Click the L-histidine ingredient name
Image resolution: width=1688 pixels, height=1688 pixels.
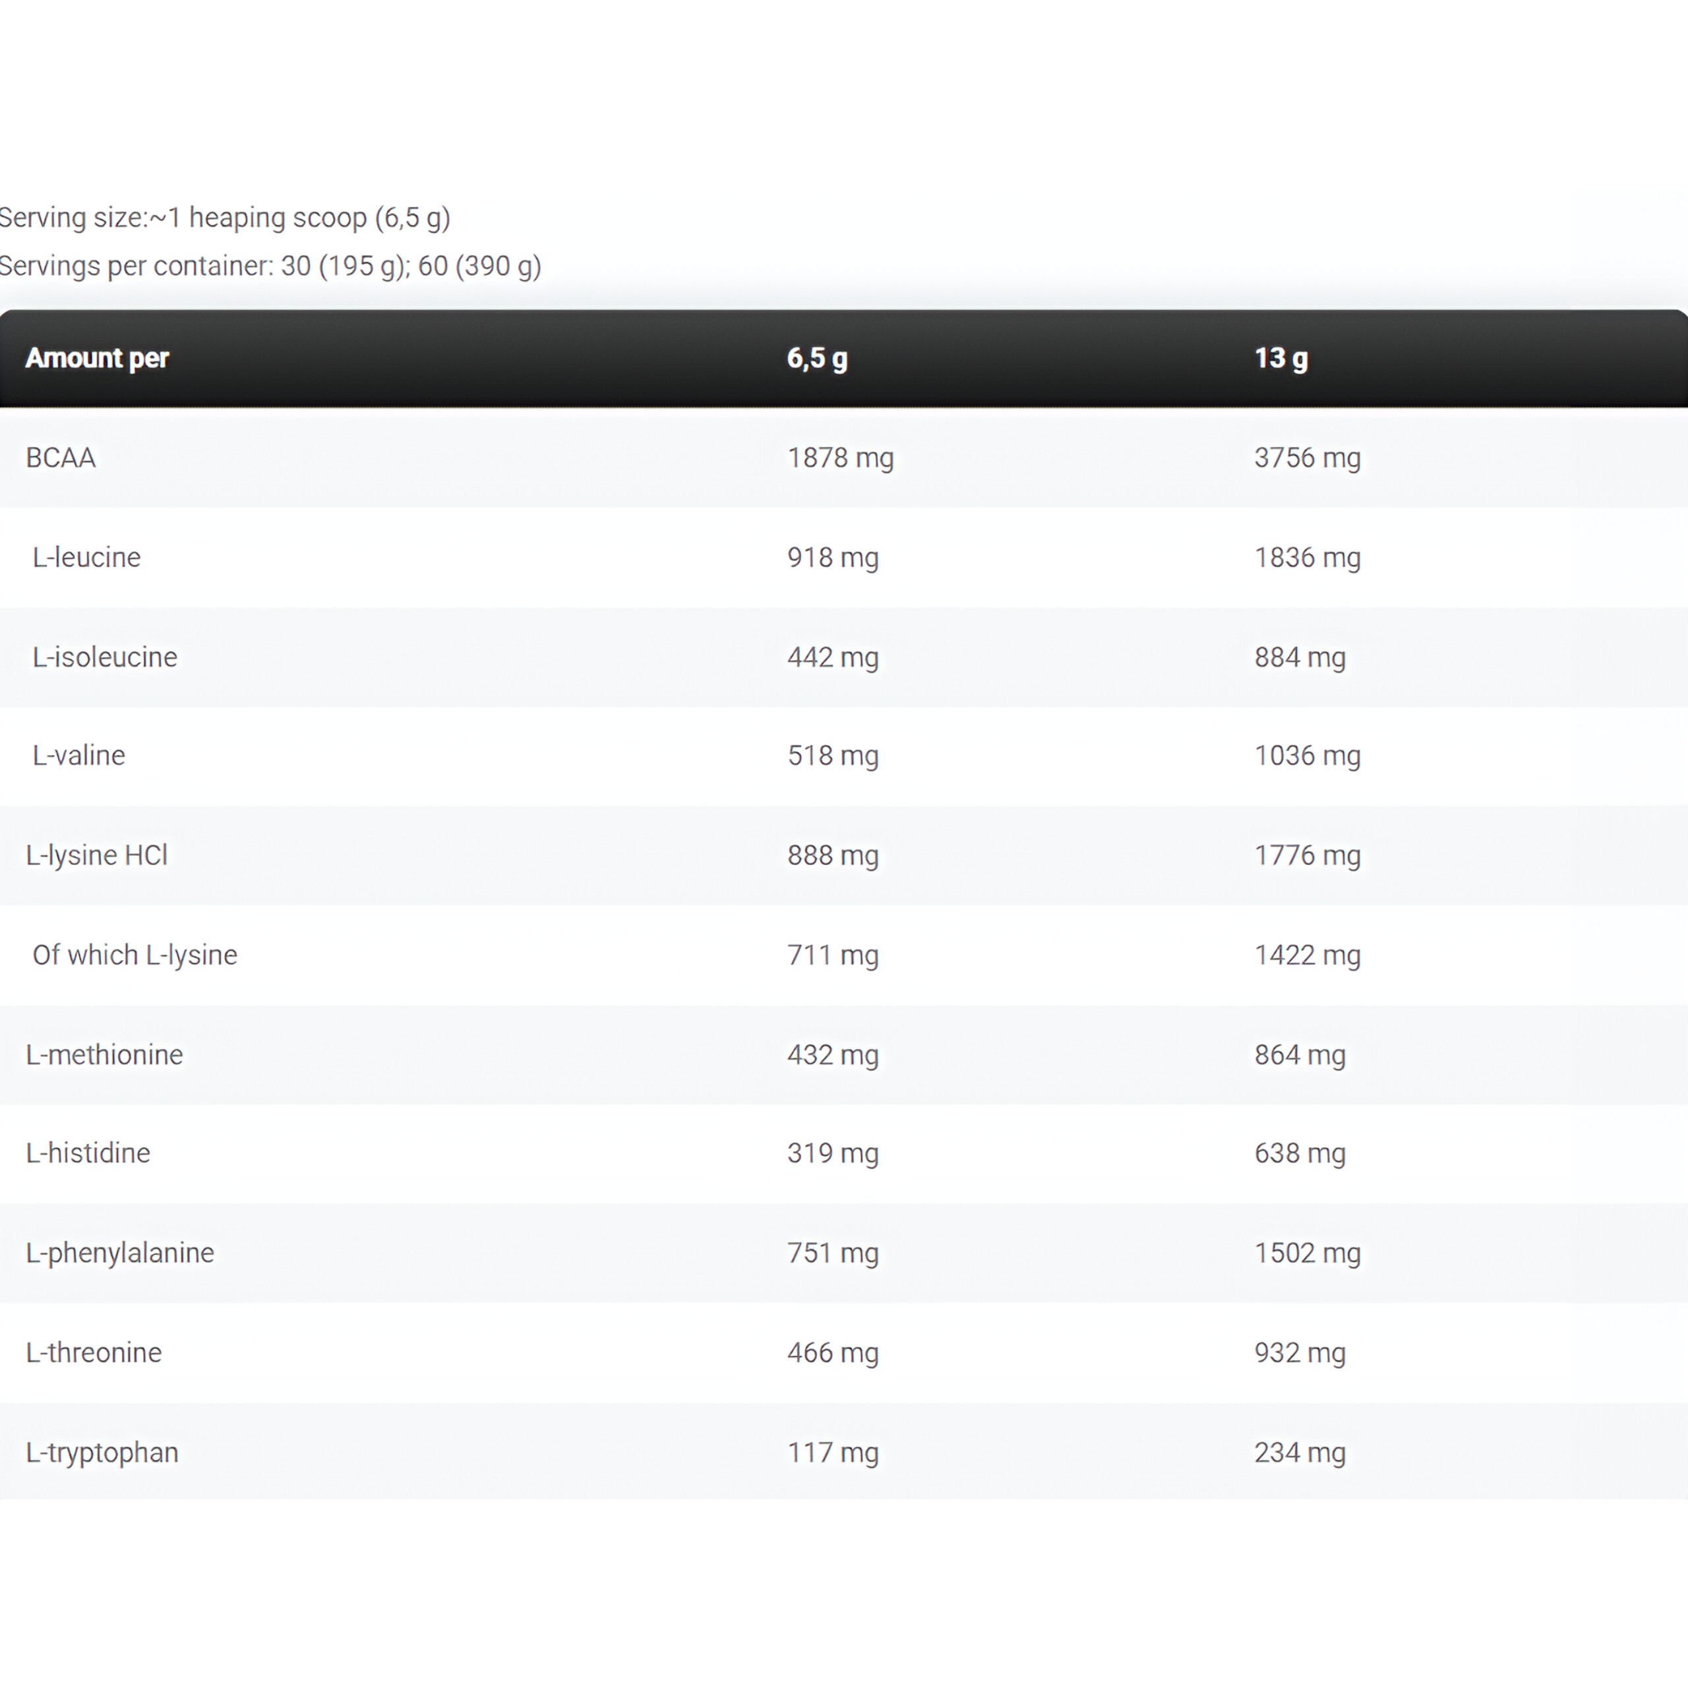pyautogui.click(x=88, y=1153)
